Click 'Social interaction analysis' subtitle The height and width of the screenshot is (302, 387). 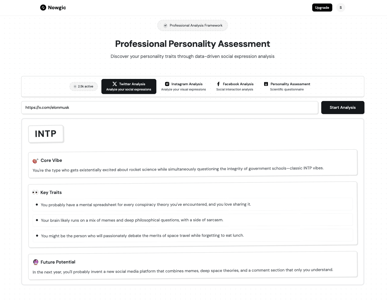235,89
